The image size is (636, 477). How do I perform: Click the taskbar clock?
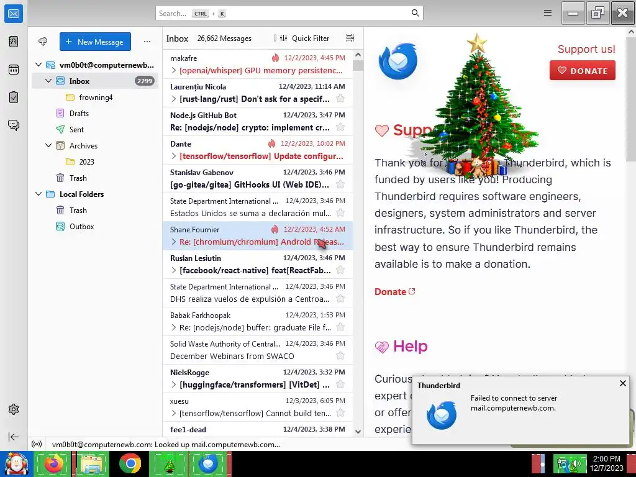pyautogui.click(x=607, y=463)
